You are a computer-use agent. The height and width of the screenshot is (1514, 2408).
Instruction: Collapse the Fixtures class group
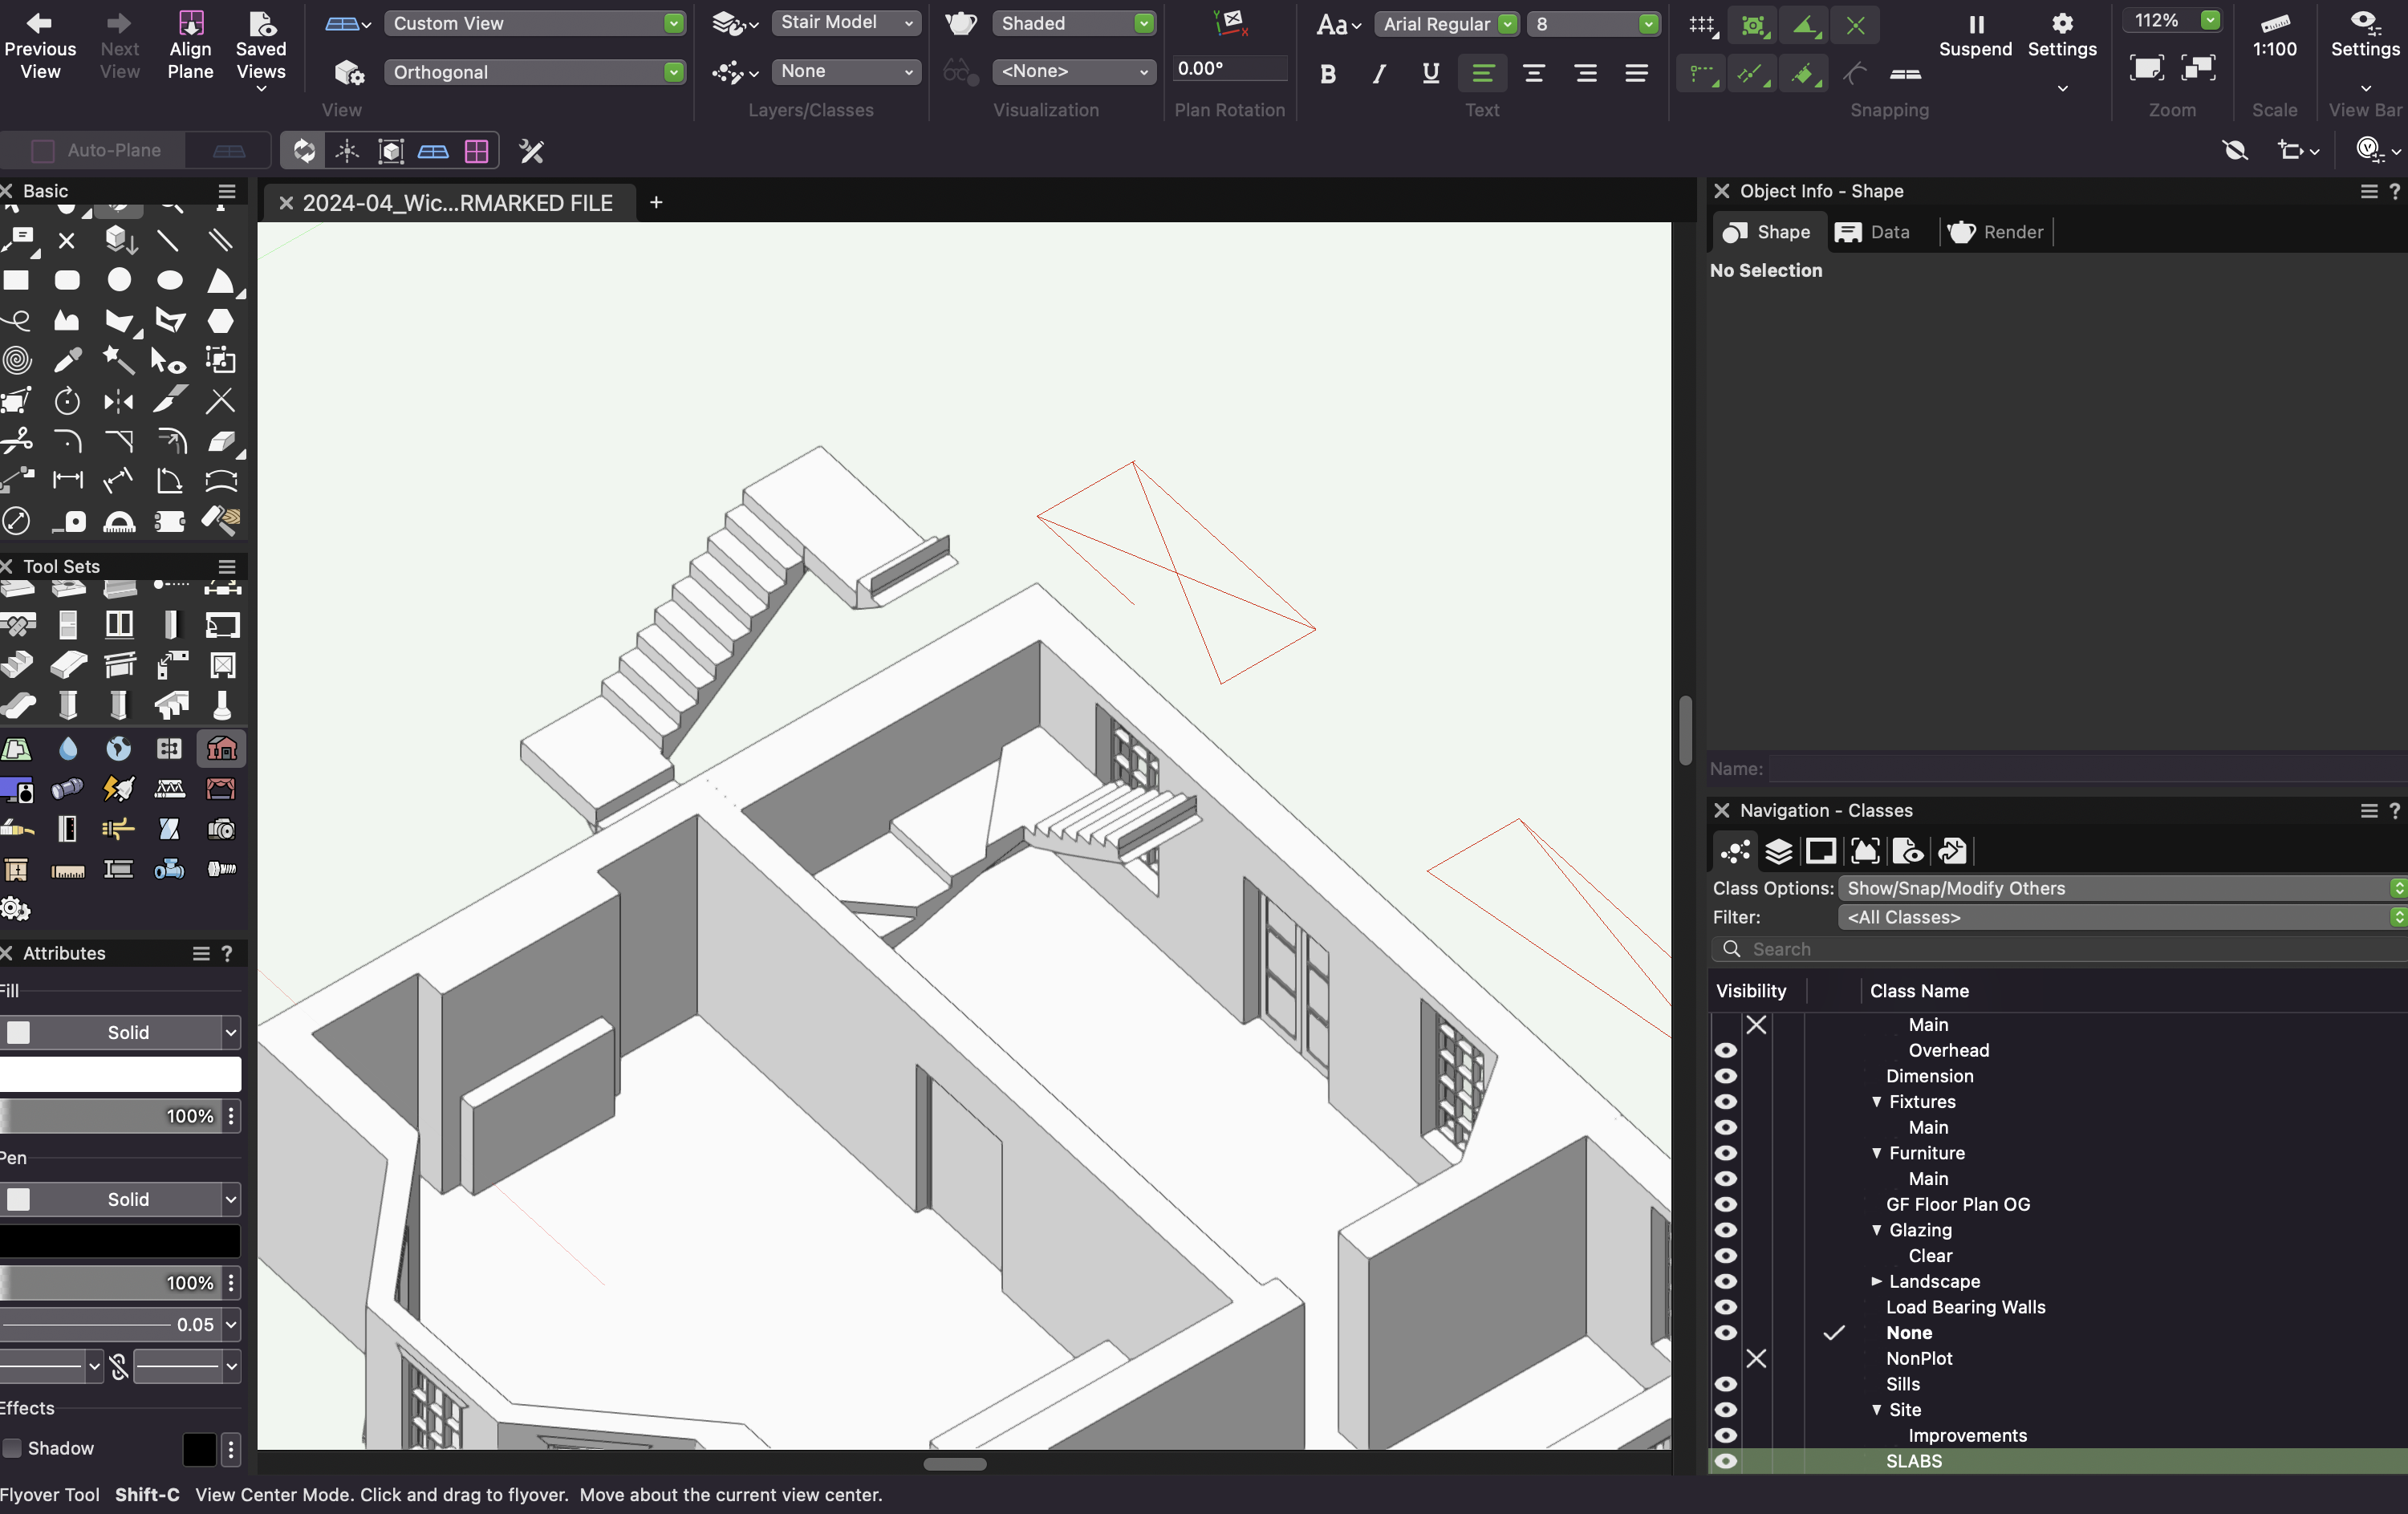click(1877, 1102)
